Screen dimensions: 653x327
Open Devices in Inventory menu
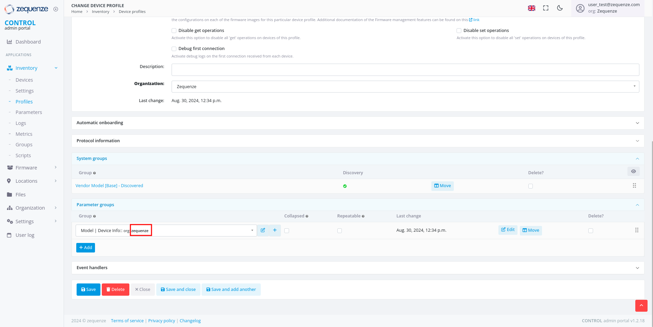tap(24, 80)
